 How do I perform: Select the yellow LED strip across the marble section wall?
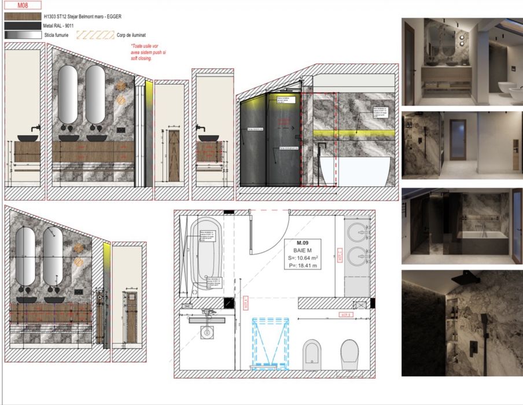(x=354, y=134)
